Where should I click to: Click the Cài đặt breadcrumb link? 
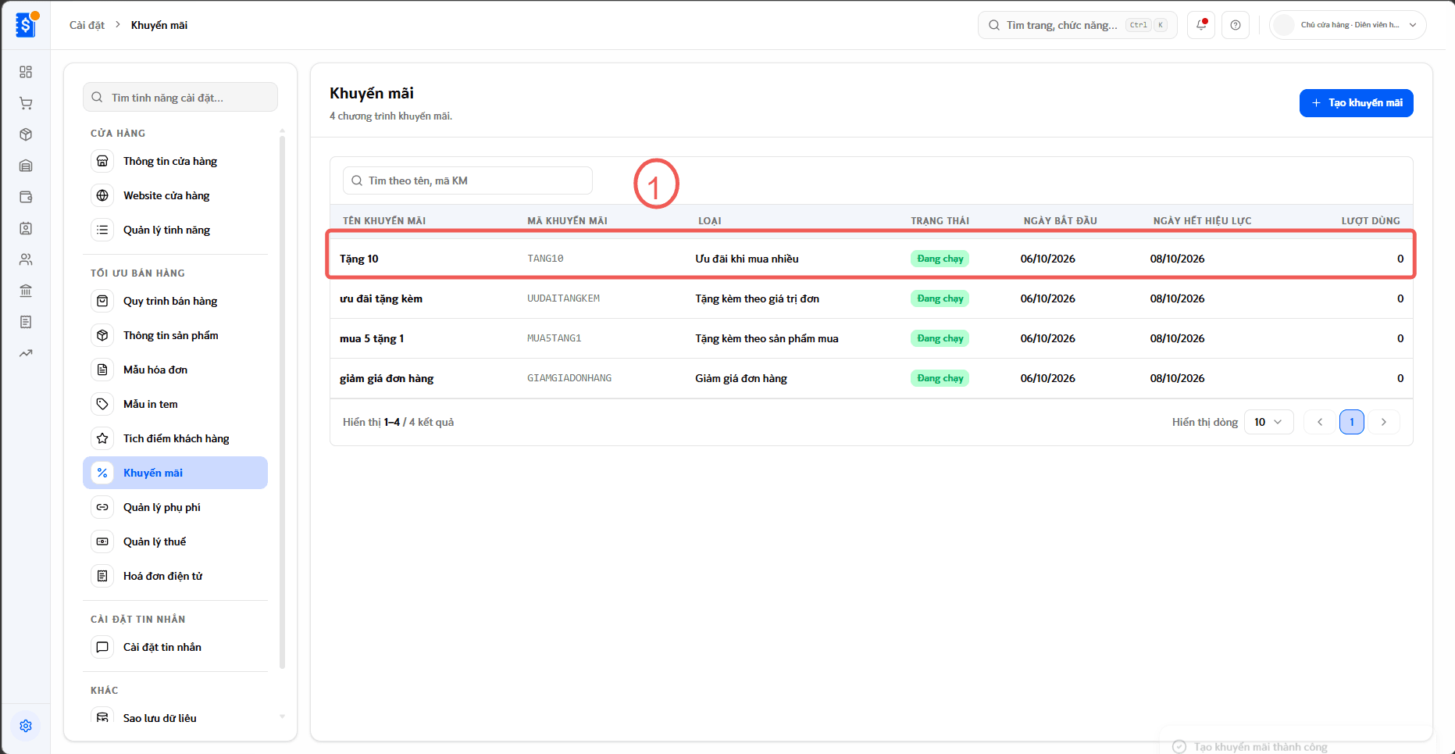coord(87,25)
